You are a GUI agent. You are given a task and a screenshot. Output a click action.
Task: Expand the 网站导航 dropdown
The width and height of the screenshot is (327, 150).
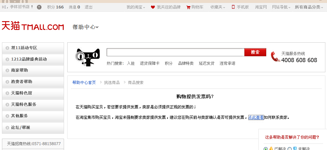click(x=281, y=7)
